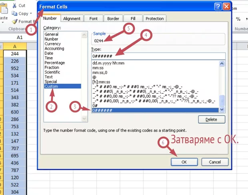248x195 pixels.
Task: Select the 0###### format entry in list
Action: click(x=155, y=110)
